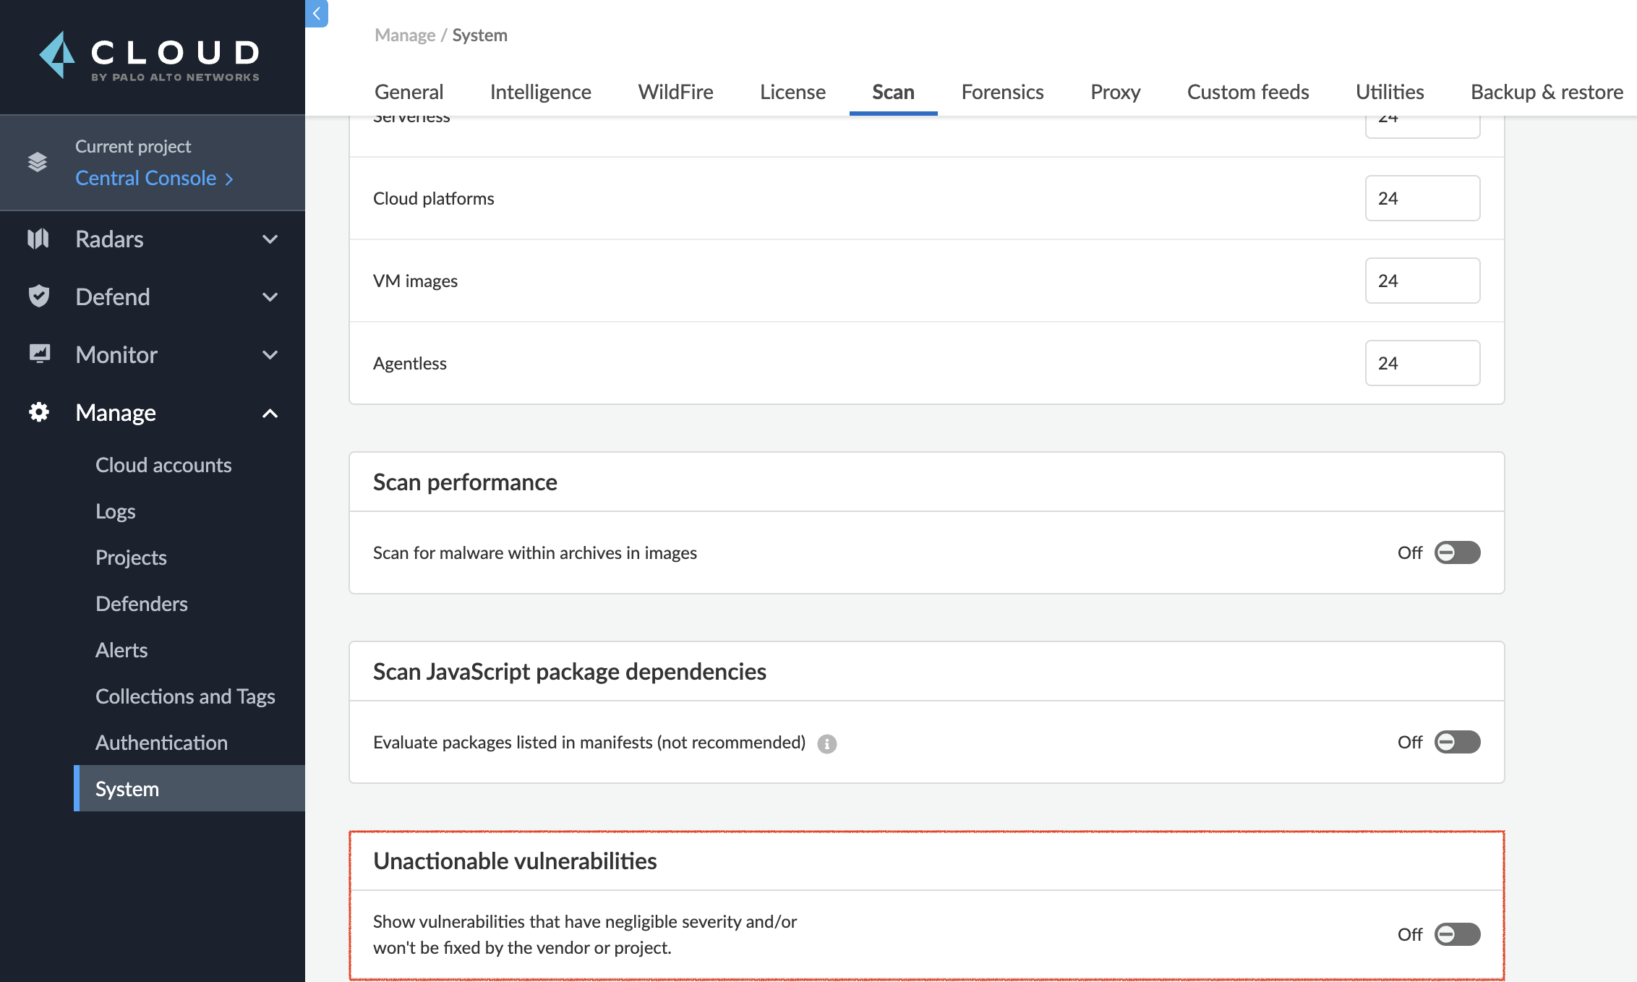Toggle Evaluate packages listed in manifests switch
Screen dimensions: 1637x982
tap(1457, 742)
